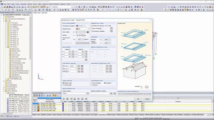This screenshot has height=120, width=214.
Task: Enable Drifted snow load checkbox
Action: click(x=92, y=26)
